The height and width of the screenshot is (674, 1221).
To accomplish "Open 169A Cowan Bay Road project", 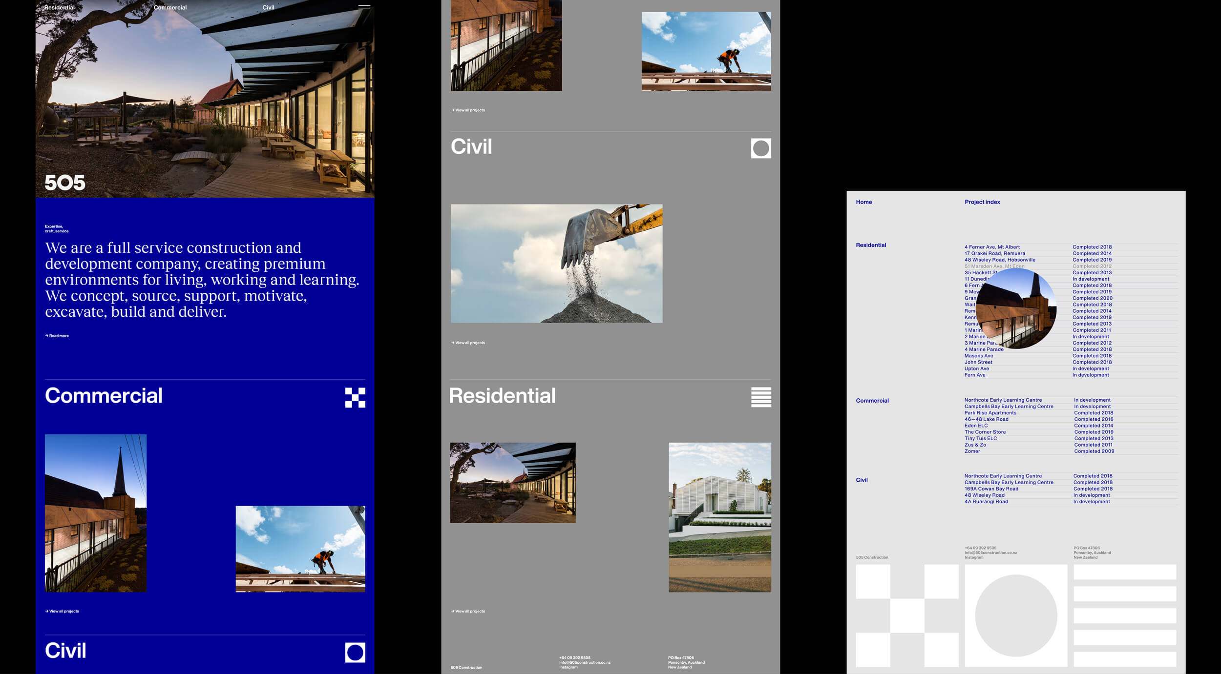I will [x=991, y=489].
